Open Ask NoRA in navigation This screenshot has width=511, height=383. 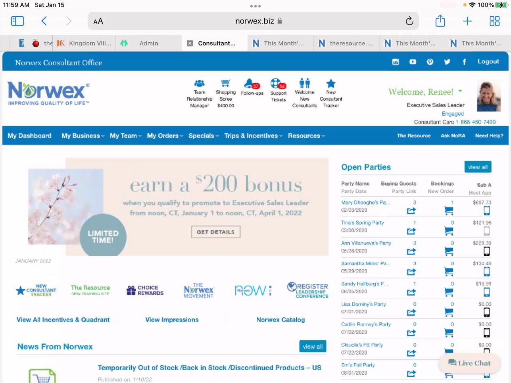(453, 136)
